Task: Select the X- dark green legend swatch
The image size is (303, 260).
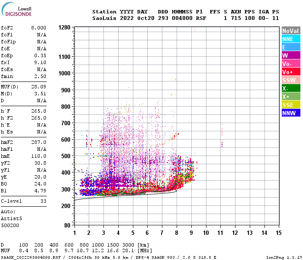Action: [291, 88]
